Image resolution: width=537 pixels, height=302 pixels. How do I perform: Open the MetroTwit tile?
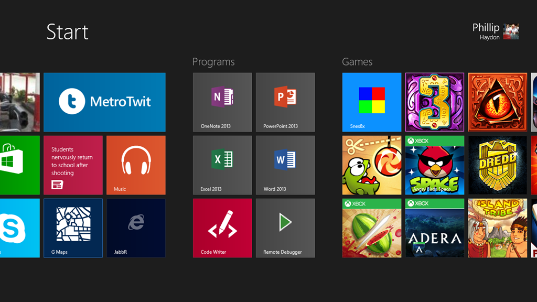pos(104,102)
